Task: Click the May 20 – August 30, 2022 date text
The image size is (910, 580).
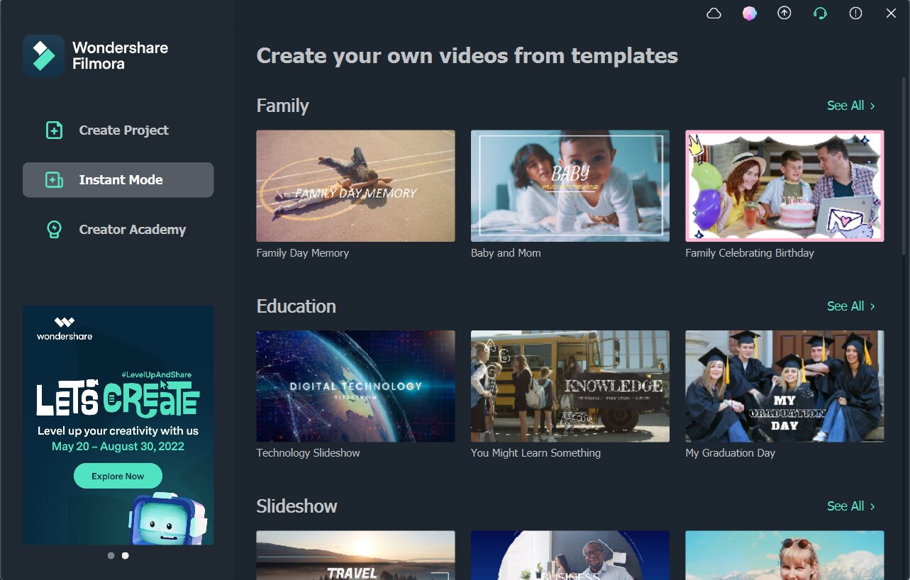Action: (x=118, y=447)
